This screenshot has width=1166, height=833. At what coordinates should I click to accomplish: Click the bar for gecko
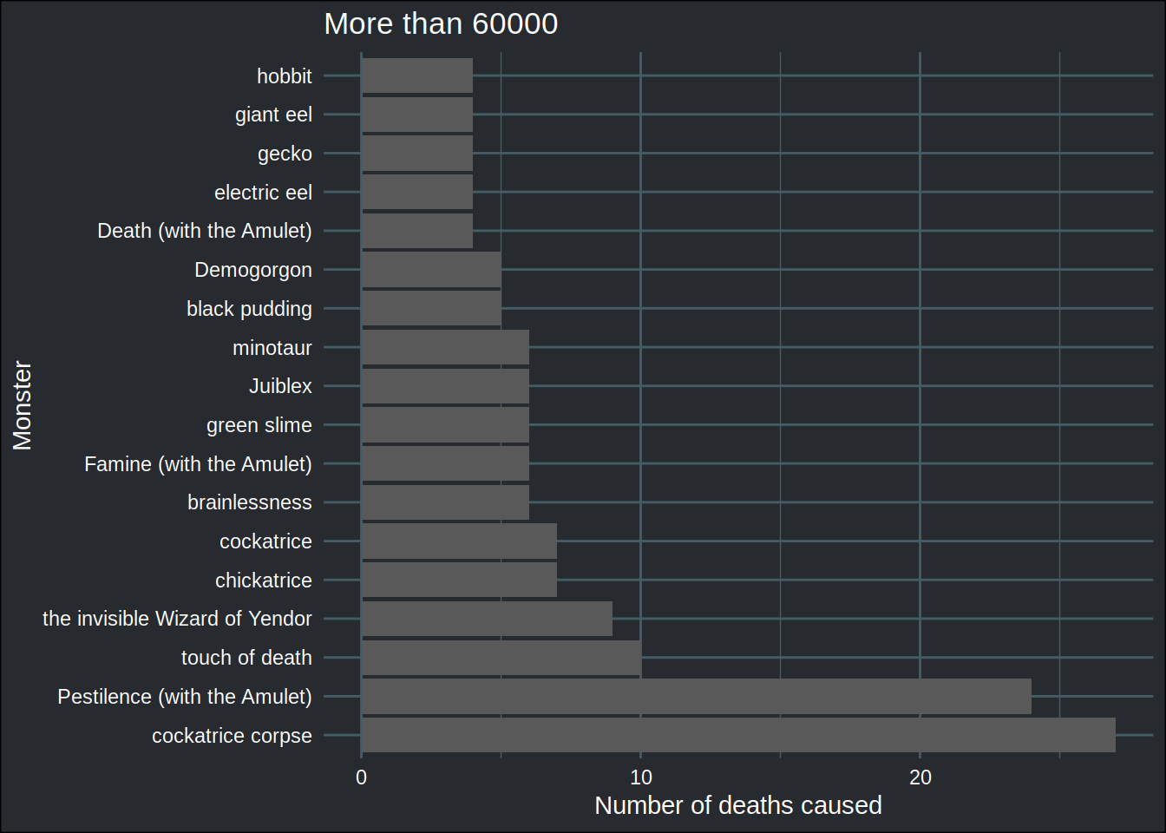(417, 154)
